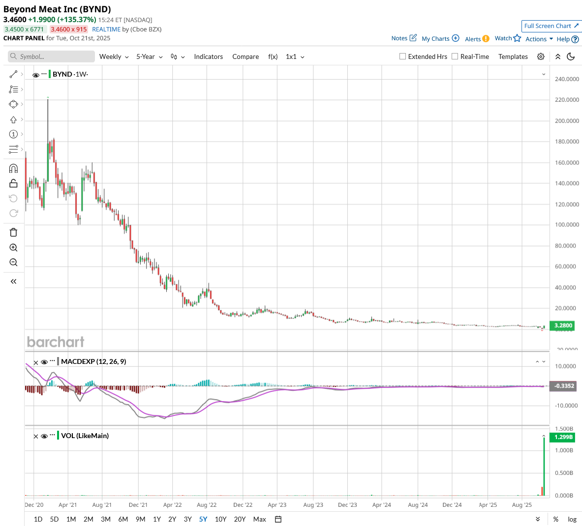
Task: Expand trend line tool options arrow
Action: click(x=22, y=75)
